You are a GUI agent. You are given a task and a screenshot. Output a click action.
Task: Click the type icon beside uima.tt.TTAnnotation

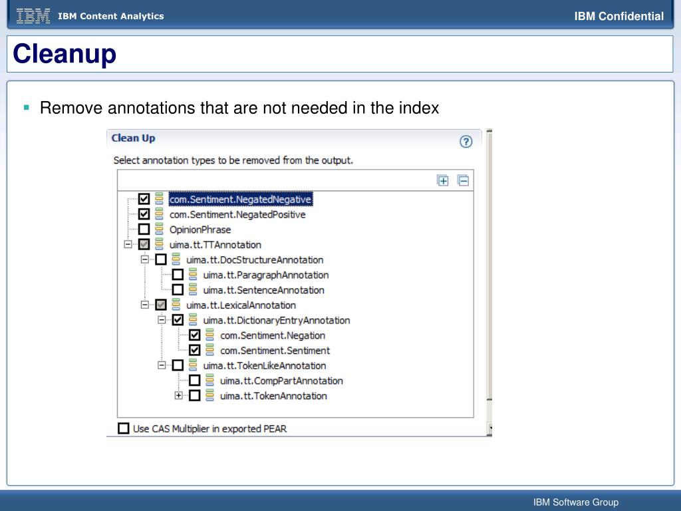tap(159, 245)
